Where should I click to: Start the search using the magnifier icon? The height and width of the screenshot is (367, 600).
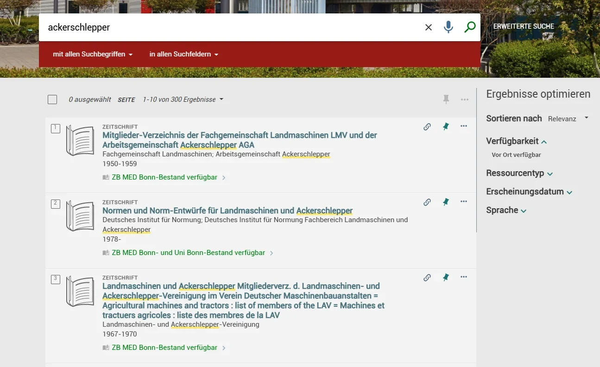470,27
